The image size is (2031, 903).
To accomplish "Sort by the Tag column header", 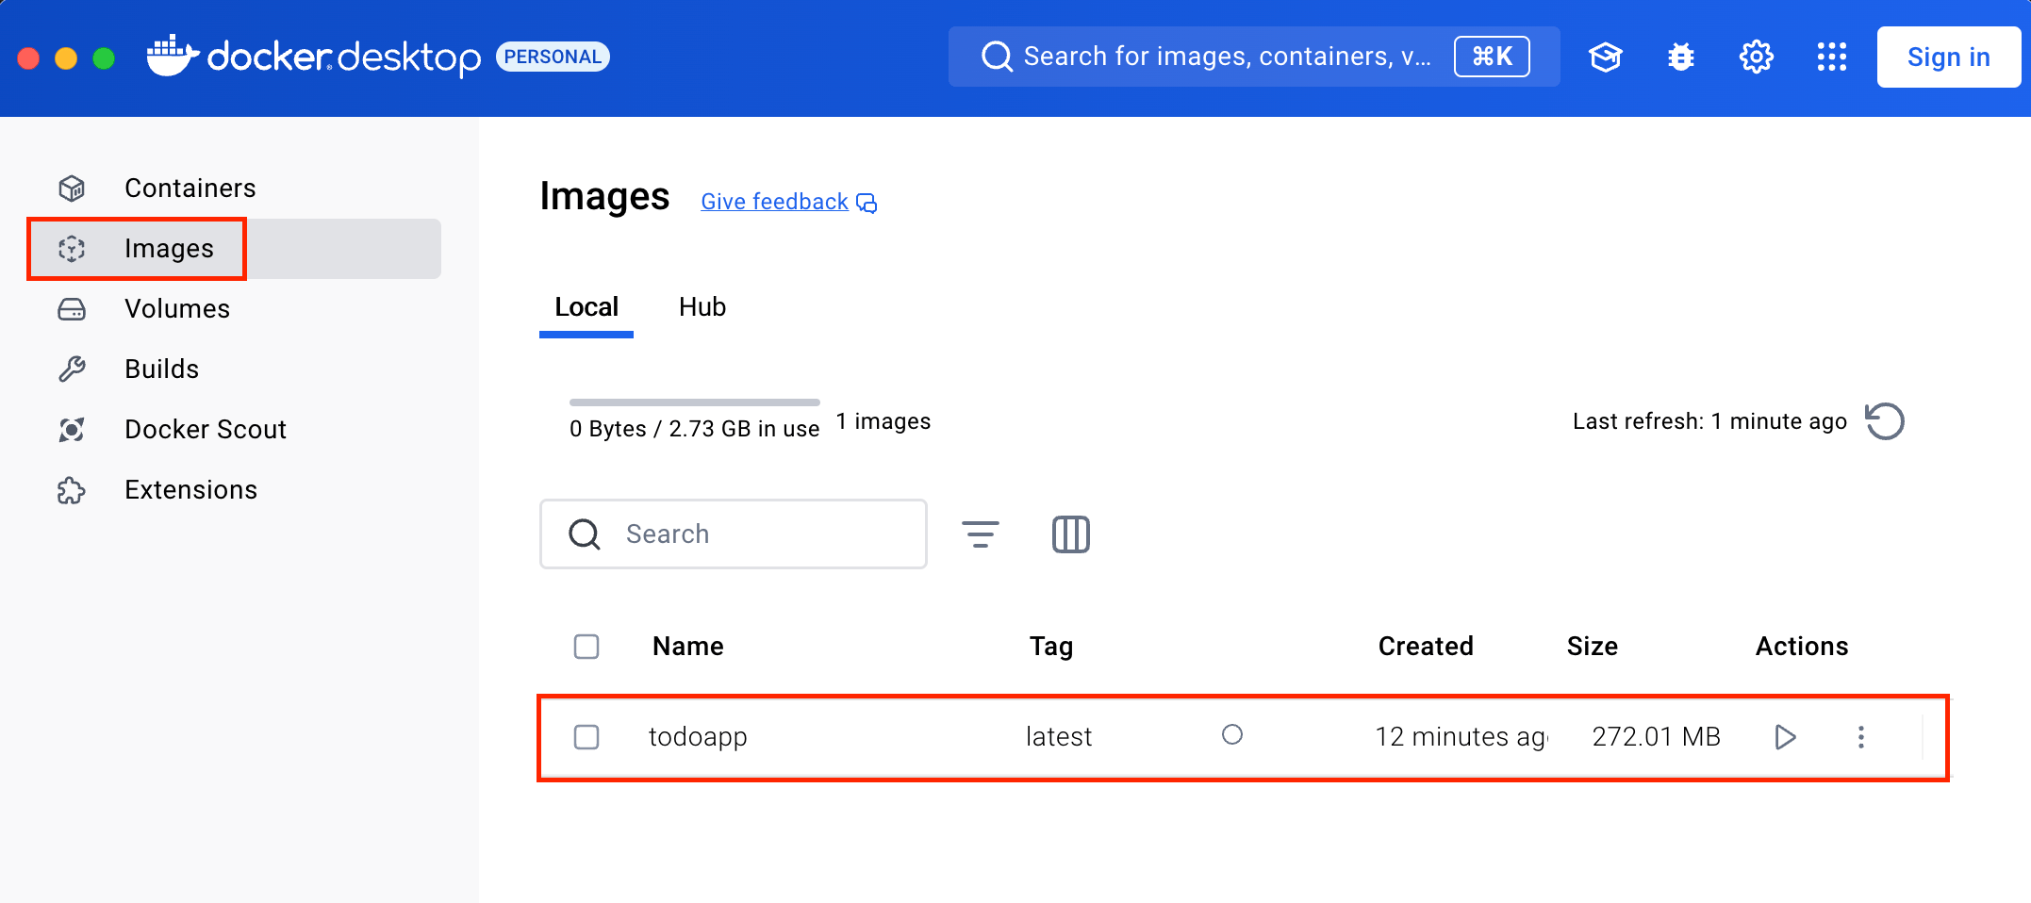I will 1051,647.
